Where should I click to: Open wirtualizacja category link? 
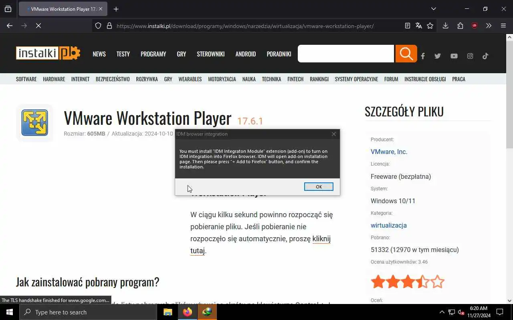[389, 226]
